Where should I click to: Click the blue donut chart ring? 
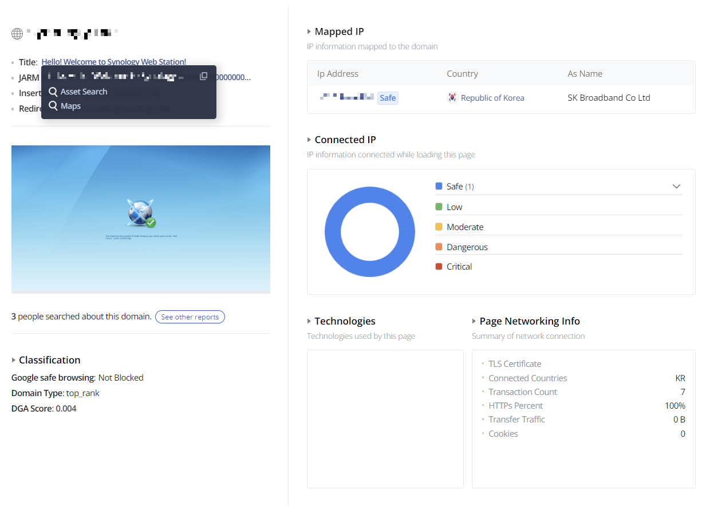pos(333,232)
